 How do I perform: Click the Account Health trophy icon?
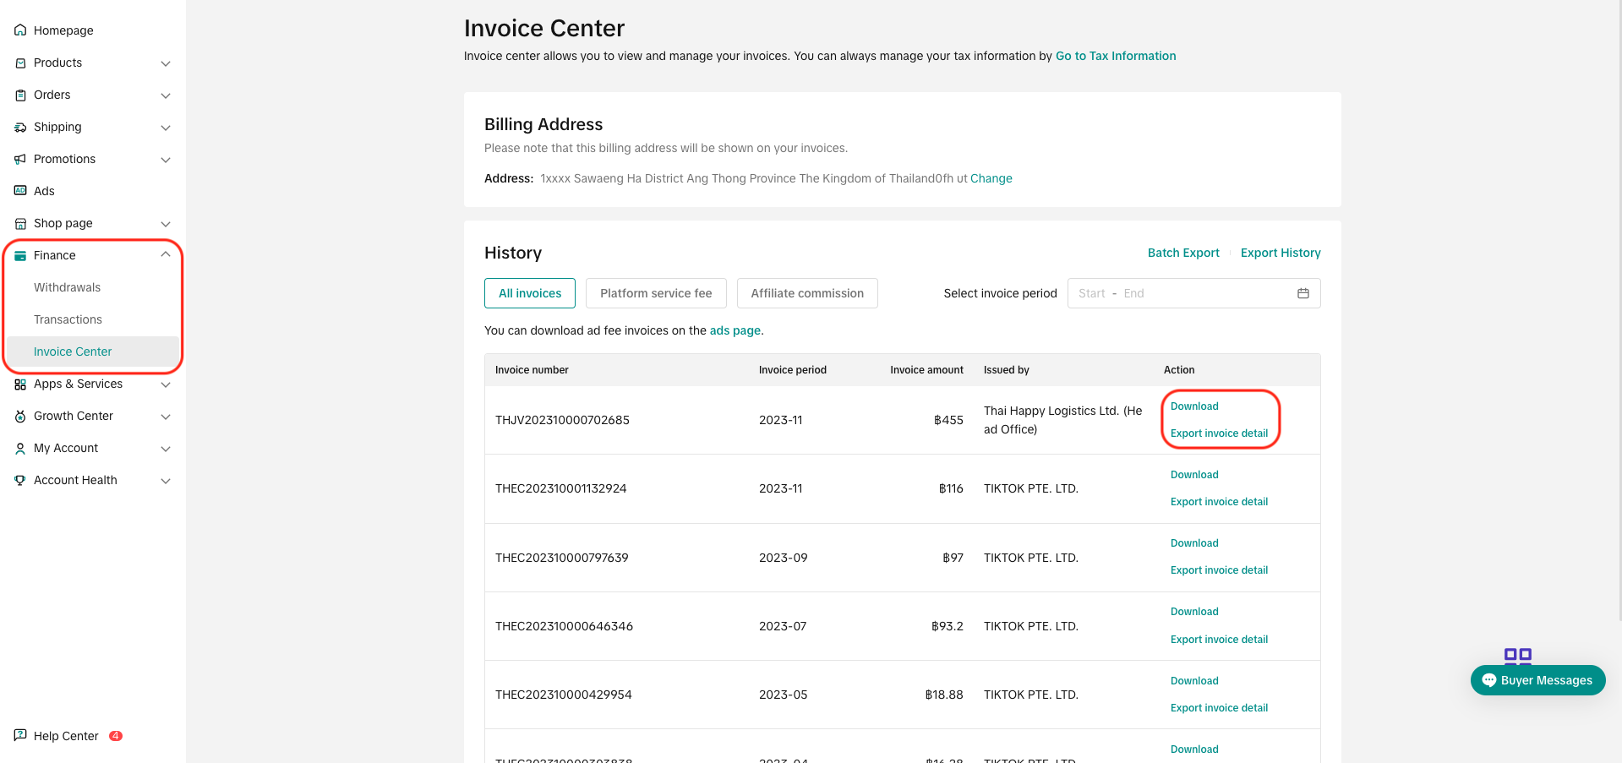click(20, 480)
